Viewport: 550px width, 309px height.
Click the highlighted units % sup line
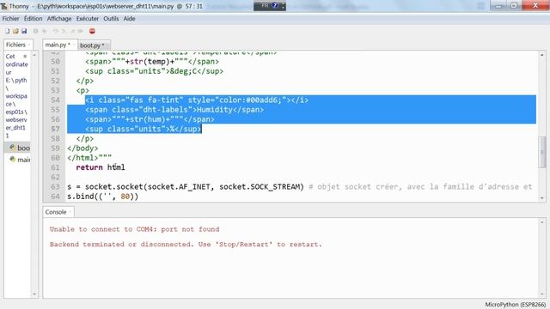click(144, 129)
